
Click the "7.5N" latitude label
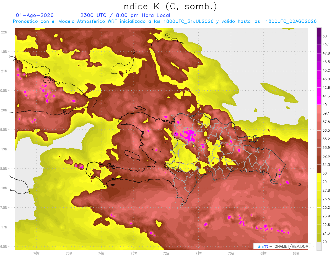point(4,208)
